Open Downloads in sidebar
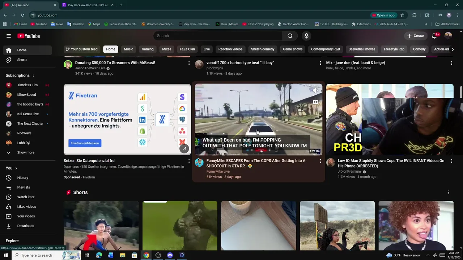 [27, 226]
